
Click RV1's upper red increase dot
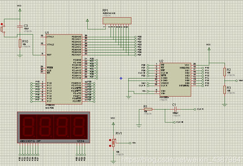[x=110, y=140]
